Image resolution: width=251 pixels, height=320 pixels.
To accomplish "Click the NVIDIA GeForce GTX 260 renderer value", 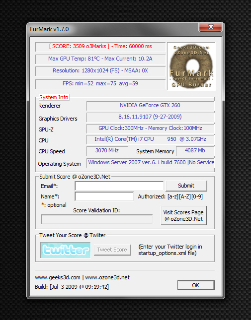I will [x=150, y=106].
